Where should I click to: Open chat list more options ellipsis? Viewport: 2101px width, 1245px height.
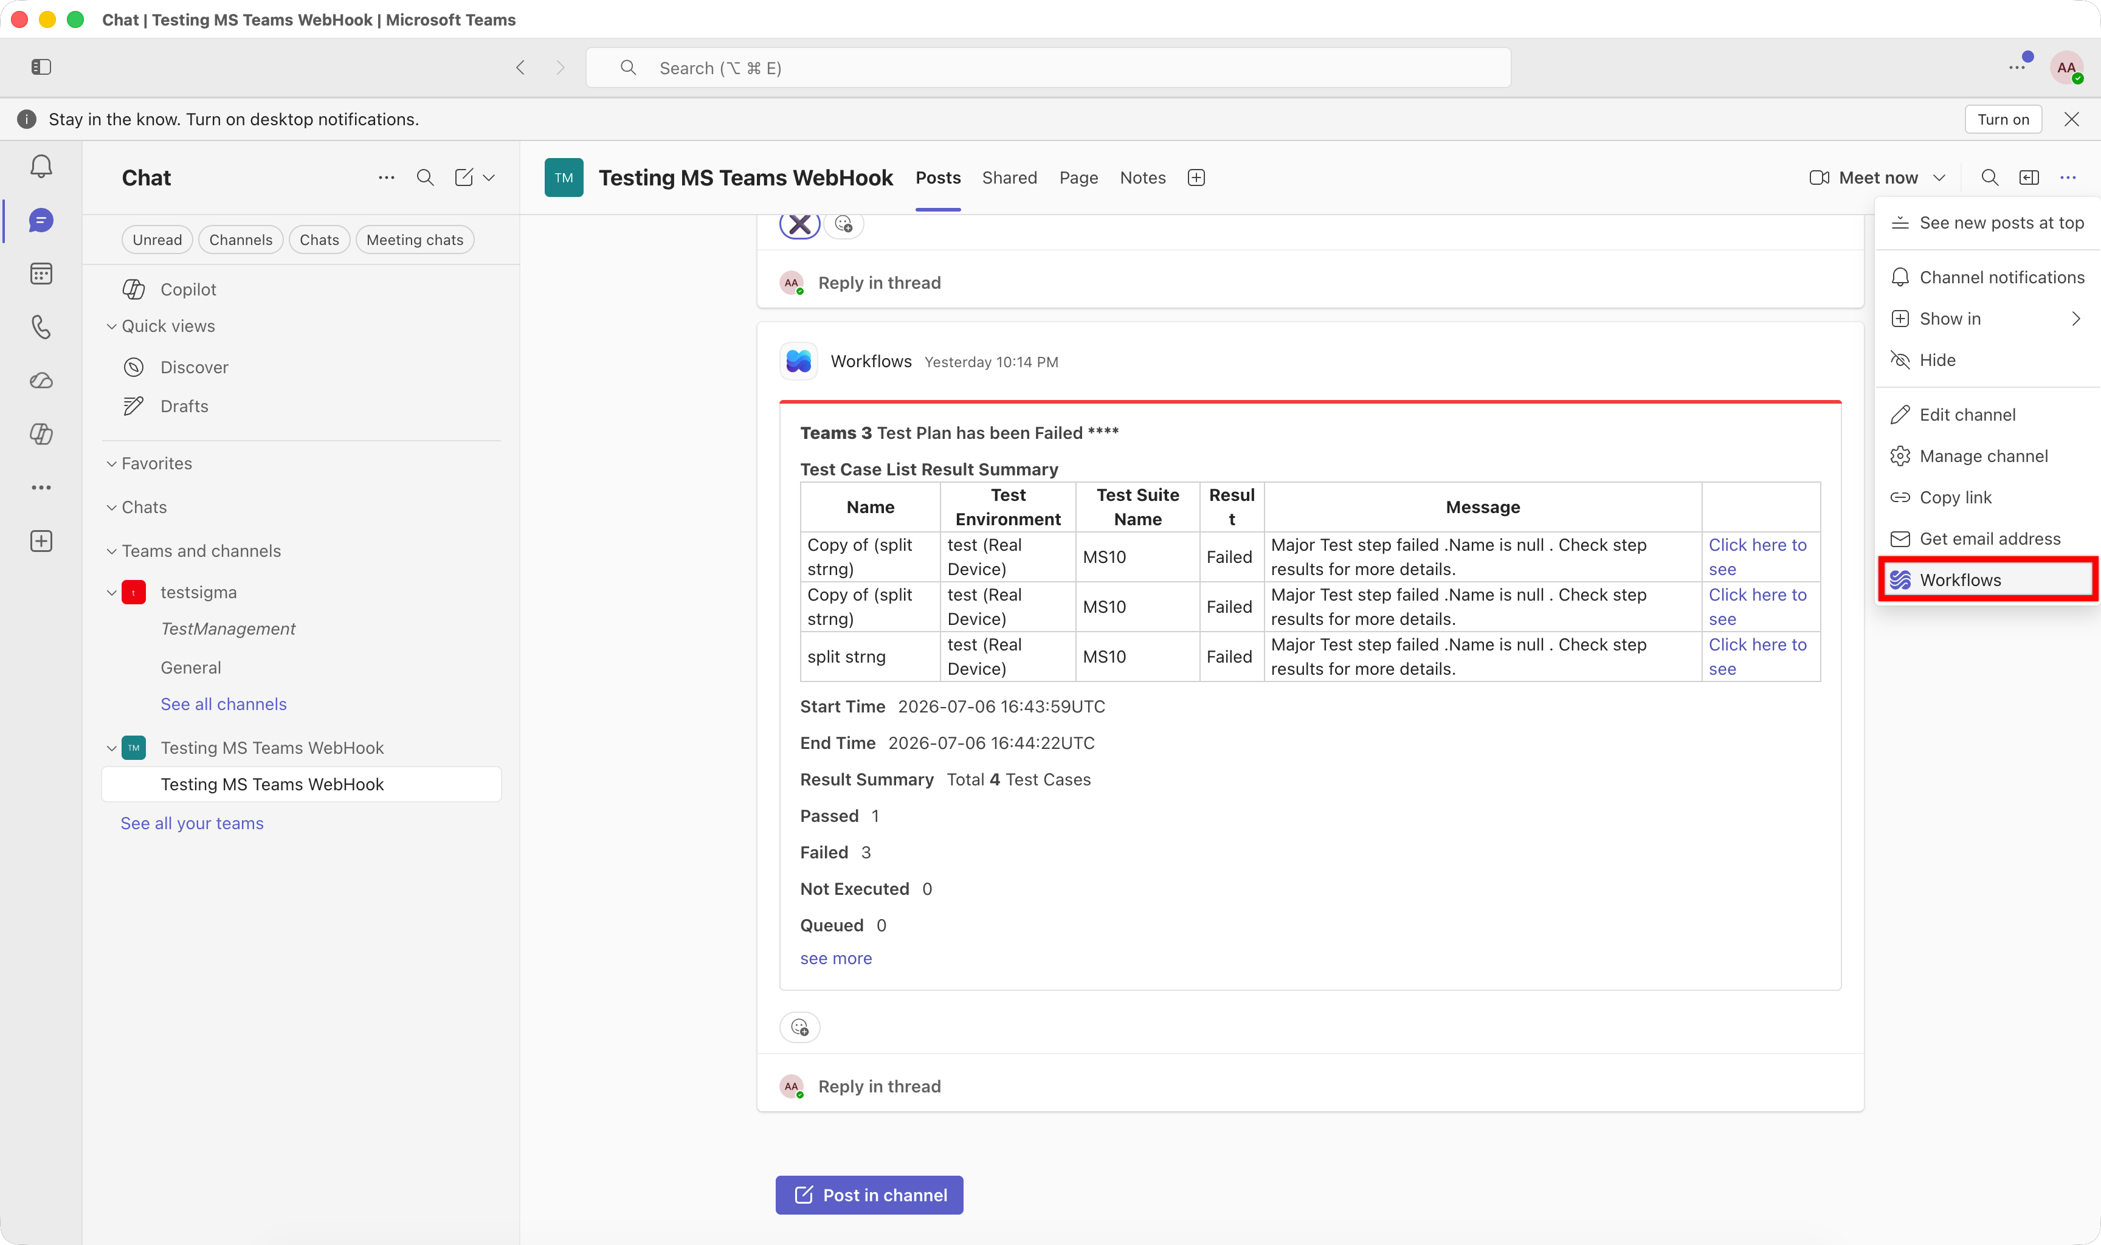tap(386, 178)
